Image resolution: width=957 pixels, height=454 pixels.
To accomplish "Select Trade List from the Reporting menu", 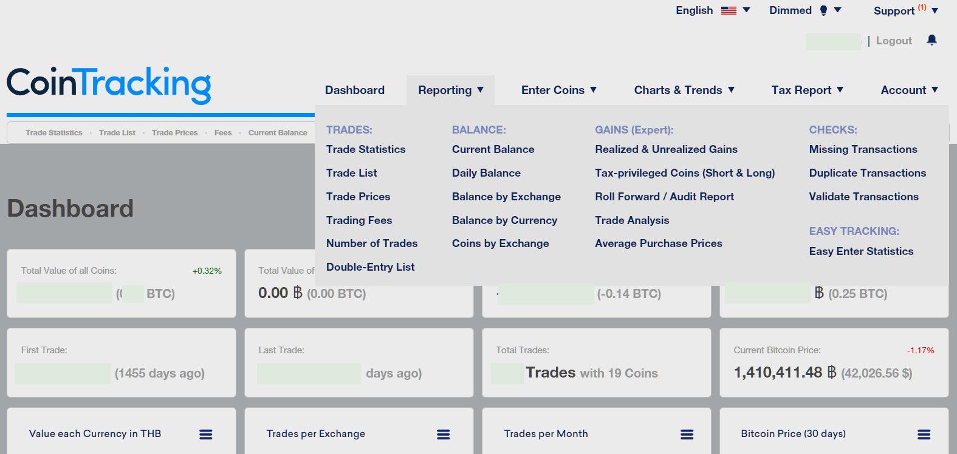I will coord(352,173).
